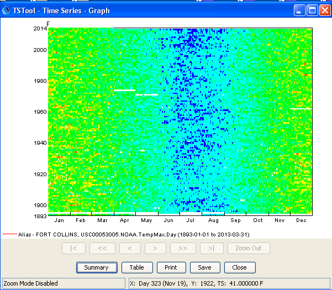The height and width of the screenshot is (290, 332).
Task: Print the graph
Action: point(171,267)
